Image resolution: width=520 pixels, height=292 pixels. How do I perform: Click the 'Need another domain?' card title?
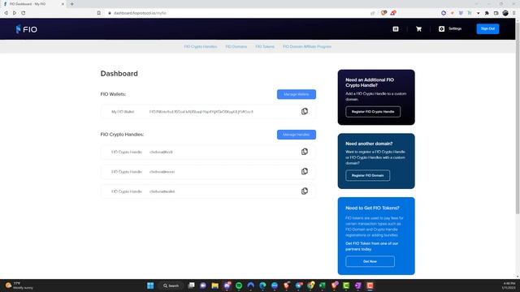[369, 144]
